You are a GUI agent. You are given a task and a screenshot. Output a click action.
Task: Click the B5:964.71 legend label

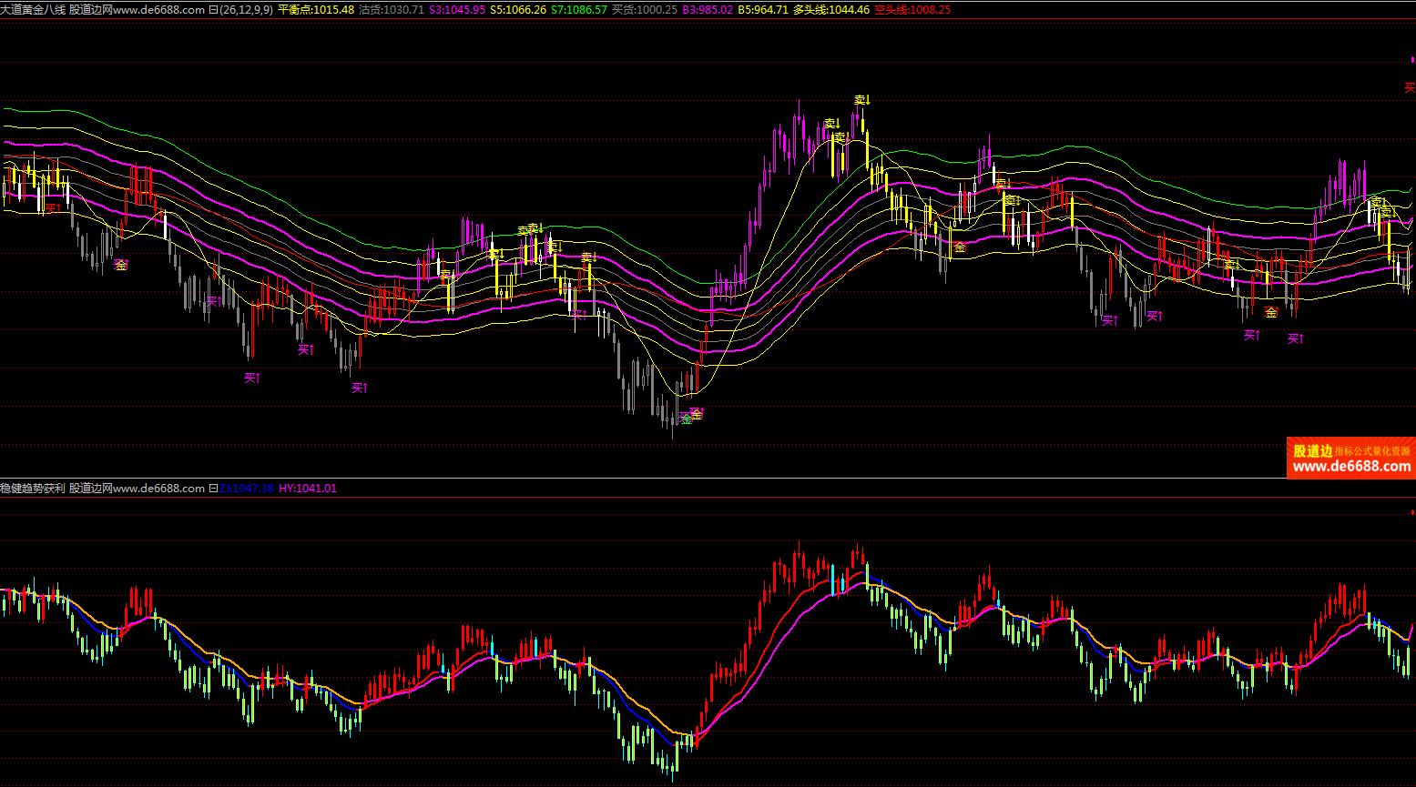coord(763,10)
